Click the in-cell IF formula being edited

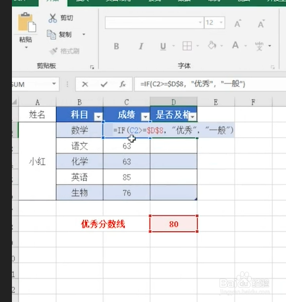pos(173,130)
